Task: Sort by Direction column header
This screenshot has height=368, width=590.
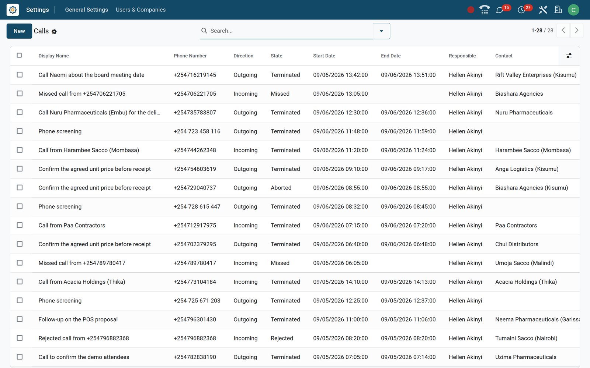Action: (243, 56)
